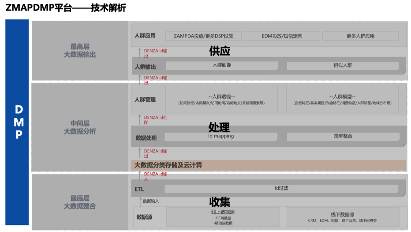Image resolution: width=411 pixels, height=232 pixels.
Task: Click the 相似人群 box
Action: pos(343,66)
